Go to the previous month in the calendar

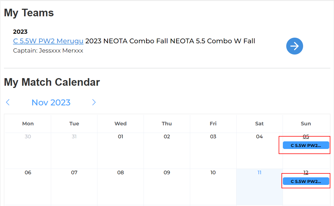point(8,102)
